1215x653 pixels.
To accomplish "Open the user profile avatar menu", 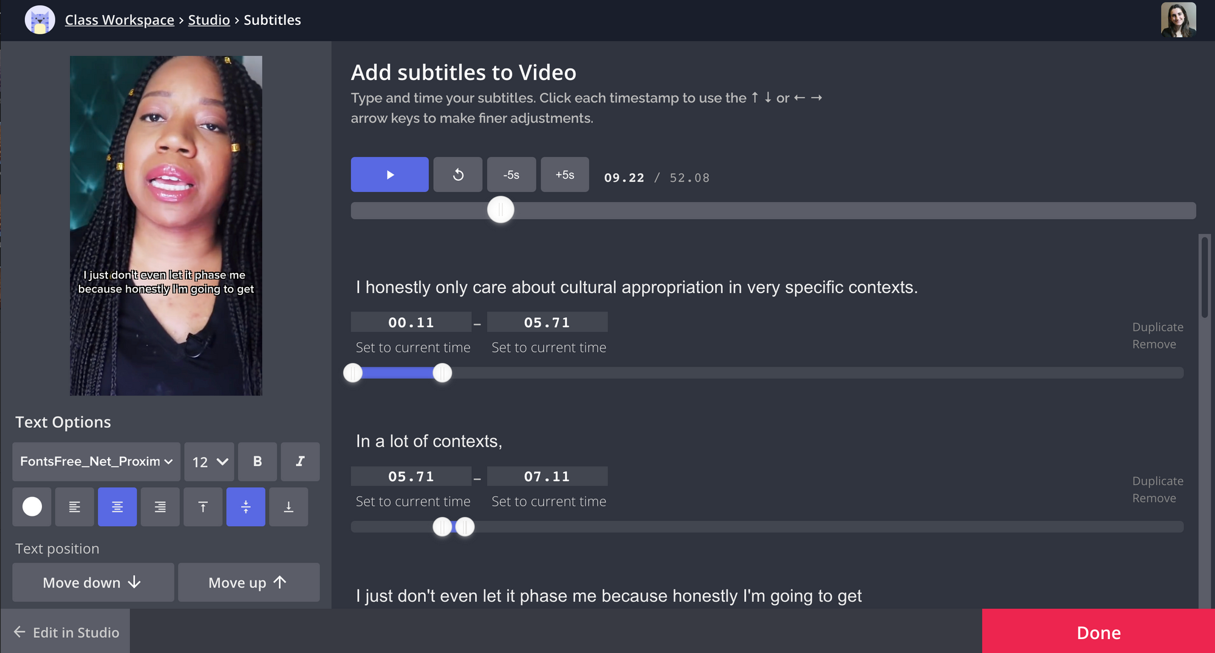I will 1178,20.
